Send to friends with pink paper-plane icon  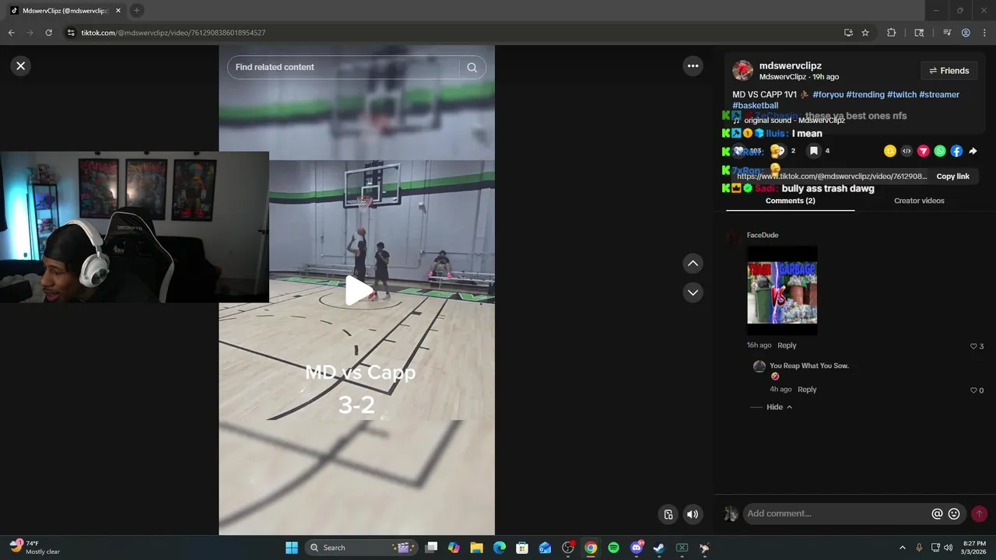[x=924, y=151]
